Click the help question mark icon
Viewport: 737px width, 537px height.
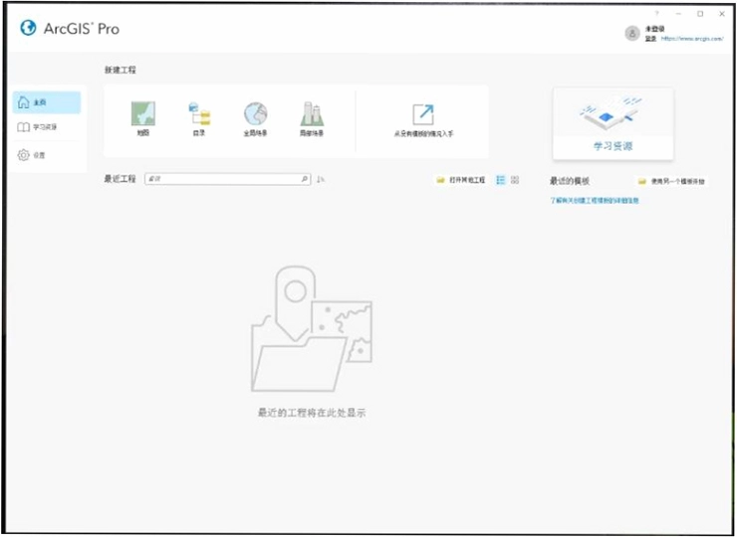point(657,14)
